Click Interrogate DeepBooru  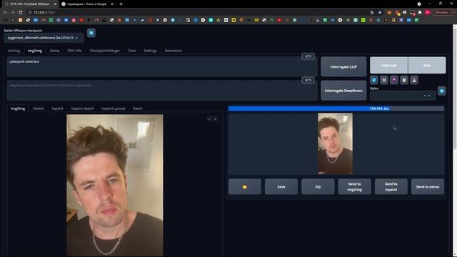[343, 91]
